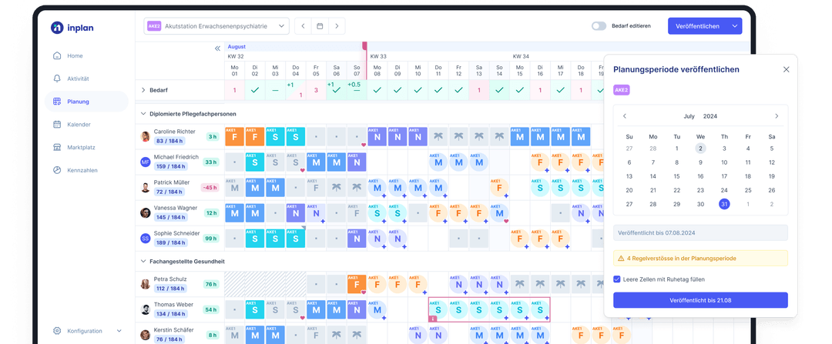Select day 2 in first calendar week
832x344 pixels.
pos(700,149)
